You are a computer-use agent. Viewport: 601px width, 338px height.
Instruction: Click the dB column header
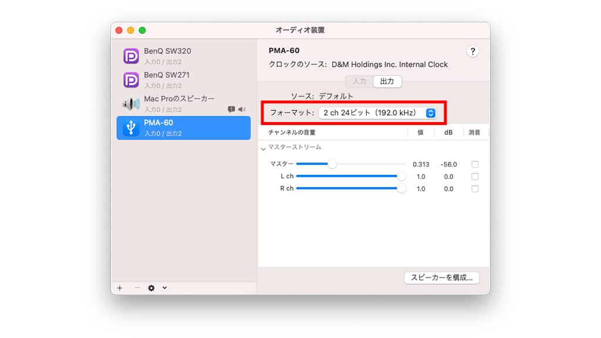[x=448, y=133]
